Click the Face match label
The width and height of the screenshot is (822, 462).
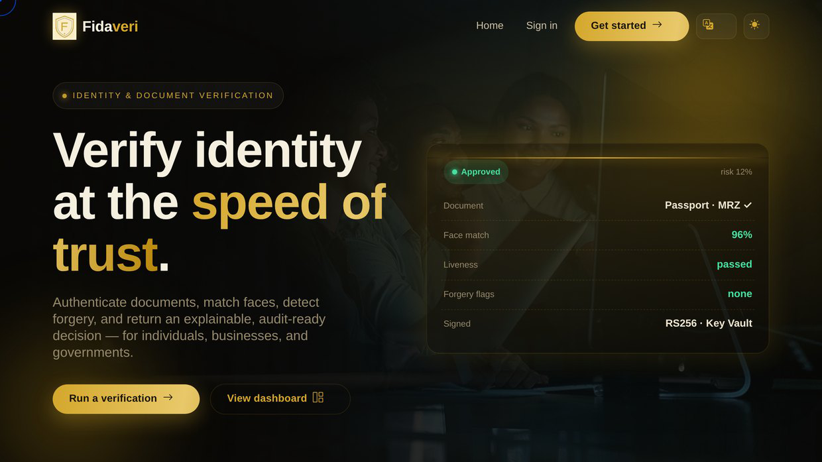466,235
